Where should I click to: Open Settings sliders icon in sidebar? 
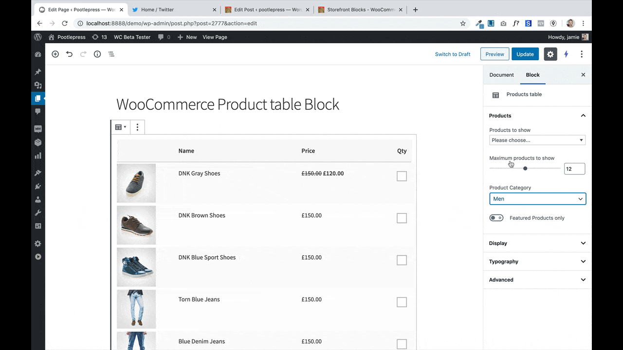coord(38,226)
